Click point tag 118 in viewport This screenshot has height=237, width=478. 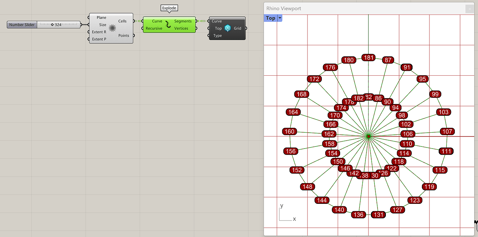(x=399, y=162)
